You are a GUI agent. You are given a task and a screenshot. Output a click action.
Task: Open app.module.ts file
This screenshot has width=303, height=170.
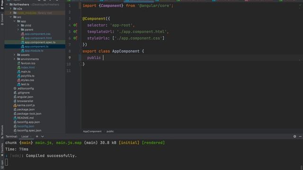point(34,51)
